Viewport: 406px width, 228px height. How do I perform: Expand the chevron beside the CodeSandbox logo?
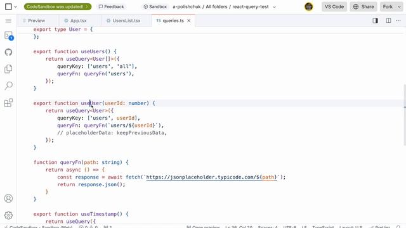point(15,7)
